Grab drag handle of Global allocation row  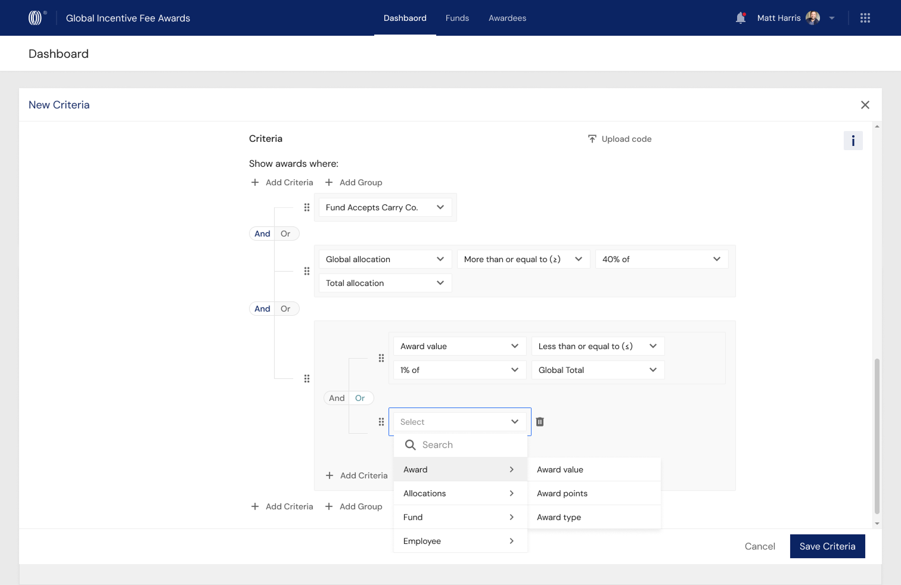307,271
